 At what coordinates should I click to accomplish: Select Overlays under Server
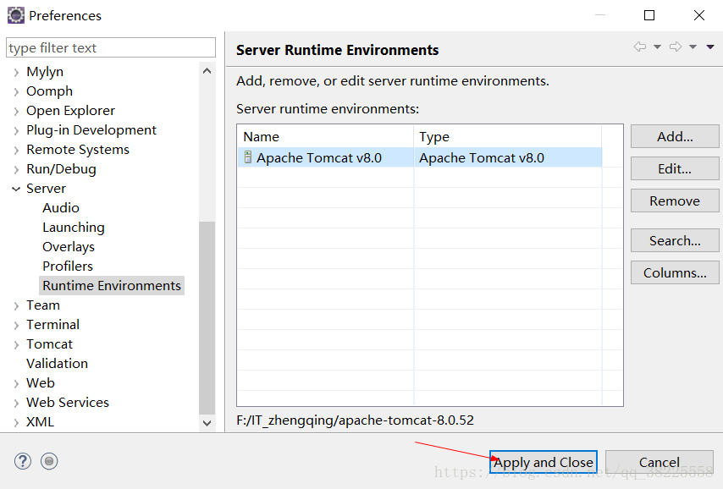point(69,247)
